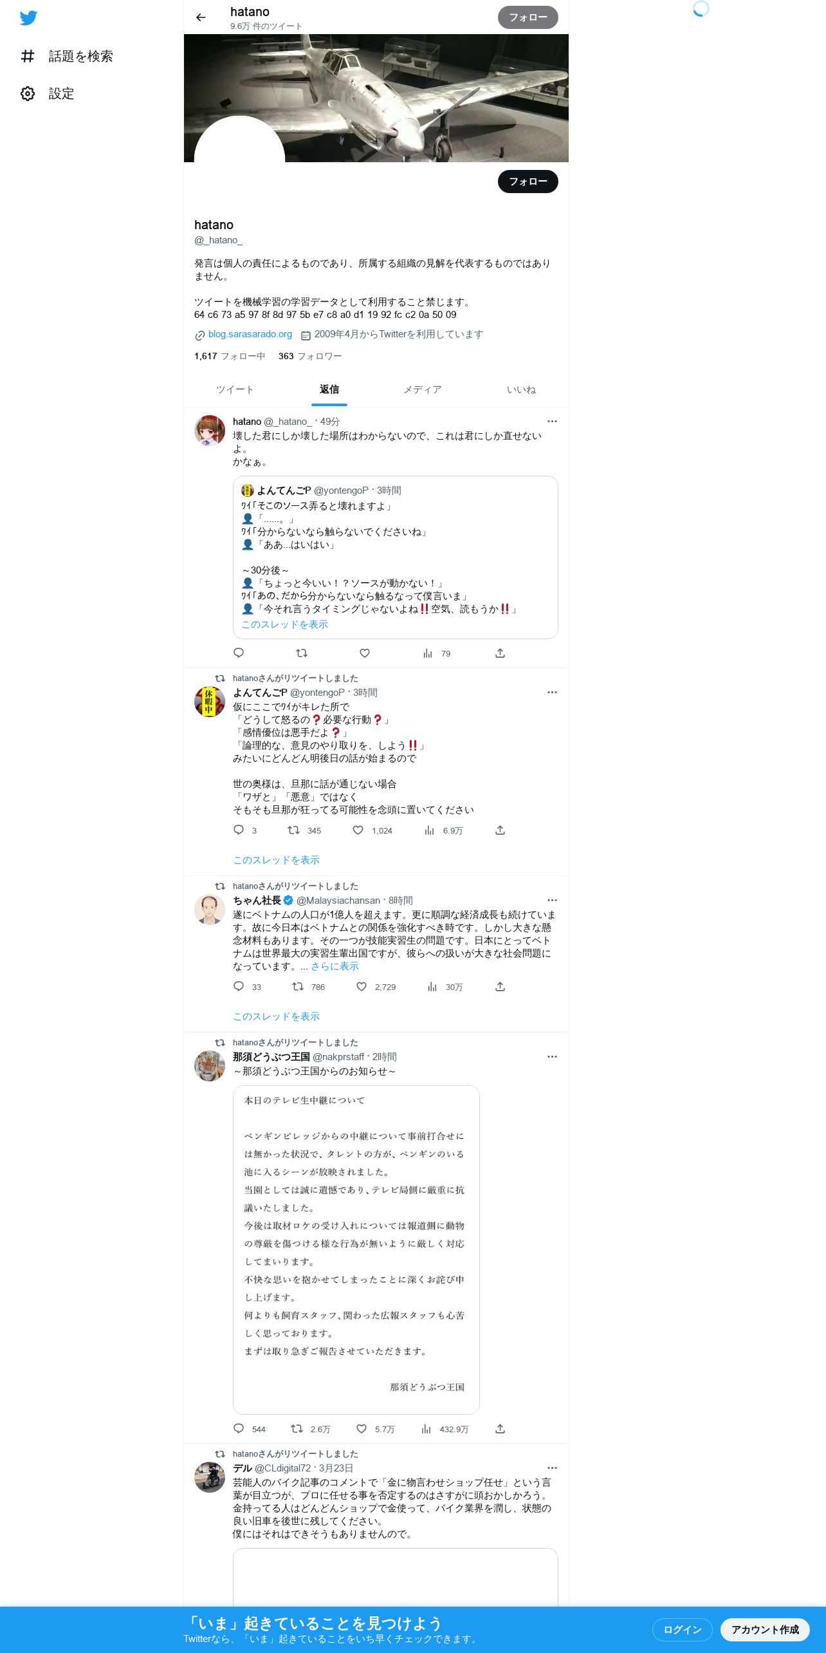Like the hatano 49分 reply tweet

(365, 653)
